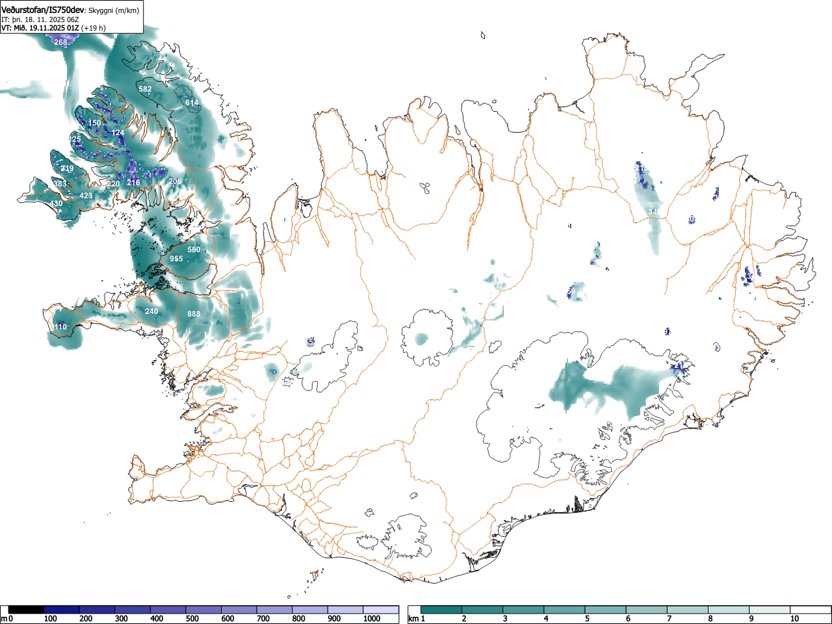This screenshot has width=832, height=624.
Task: Click the 582 visibility value on map
Action: [x=145, y=89]
